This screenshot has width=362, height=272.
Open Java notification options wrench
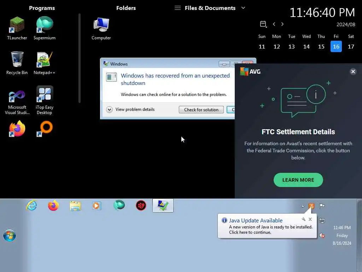click(x=304, y=219)
